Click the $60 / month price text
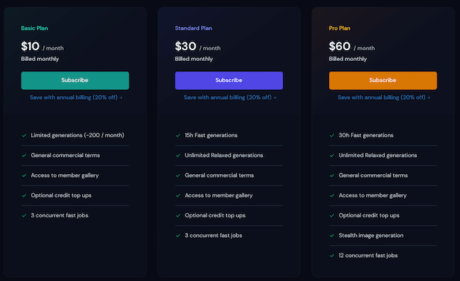Screen dimensions: 460x281 (352, 46)
